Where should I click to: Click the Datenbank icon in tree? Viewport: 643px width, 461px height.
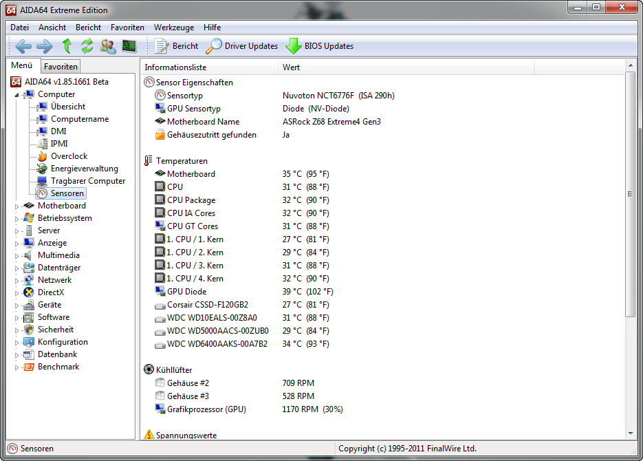click(x=29, y=354)
